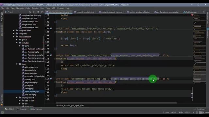Switch to wc-functions-remove.php editor tab
Image resolution: width=209 pixels, height=117 pixels.
(x=168, y=12)
